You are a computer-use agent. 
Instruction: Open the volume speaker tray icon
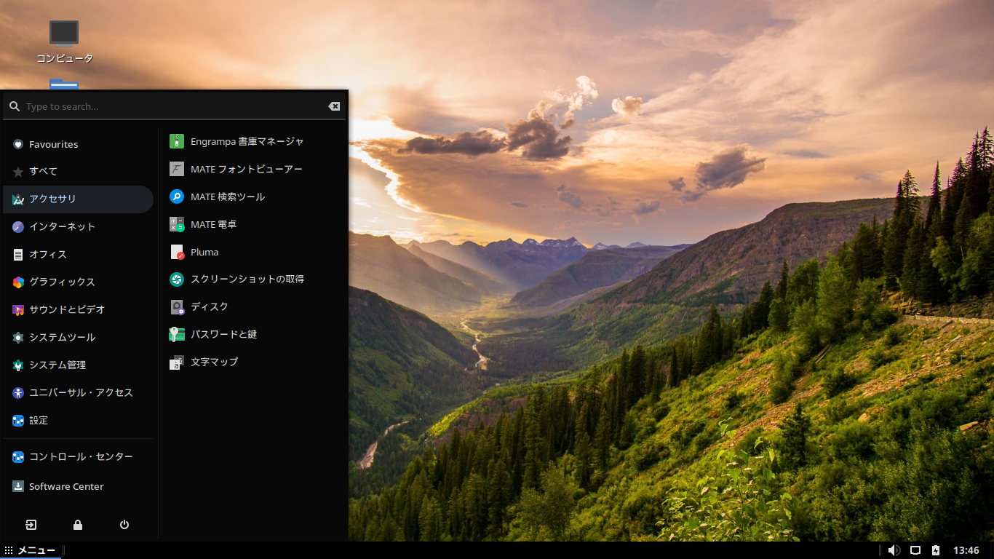tap(894, 550)
